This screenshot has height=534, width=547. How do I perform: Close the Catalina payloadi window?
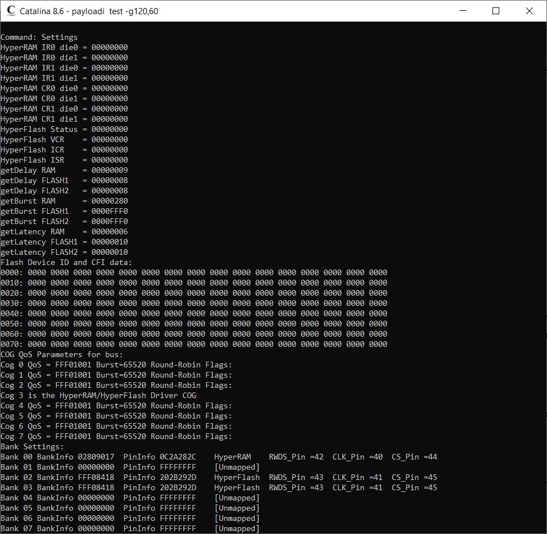(x=529, y=11)
